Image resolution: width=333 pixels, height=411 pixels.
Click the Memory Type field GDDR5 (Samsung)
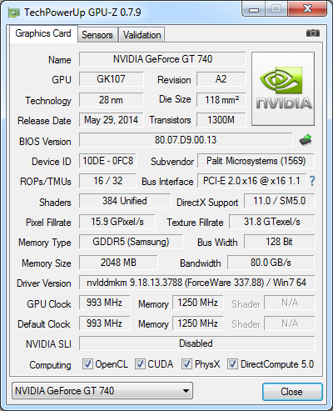[x=131, y=242]
